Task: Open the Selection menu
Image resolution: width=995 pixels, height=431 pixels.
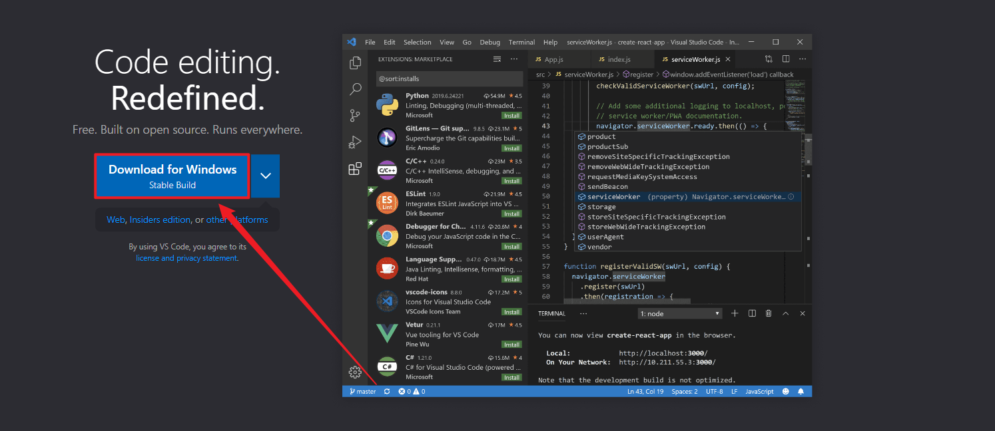Action: pos(418,42)
